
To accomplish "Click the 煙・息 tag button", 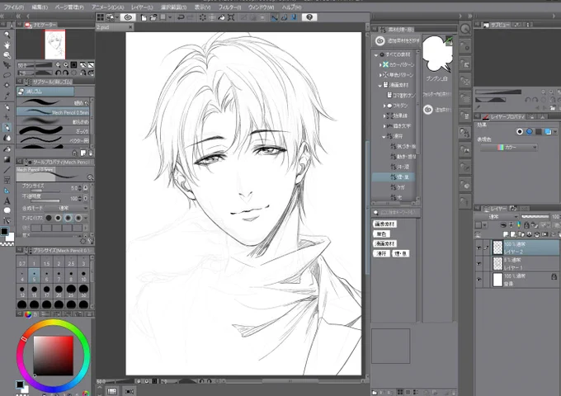I will tap(401, 253).
